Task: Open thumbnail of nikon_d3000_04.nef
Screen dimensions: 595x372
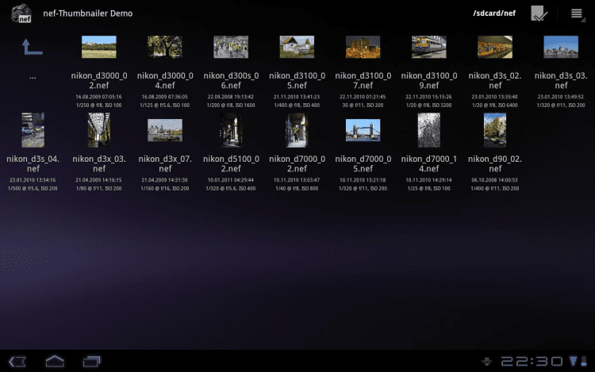Action: tap(165, 47)
